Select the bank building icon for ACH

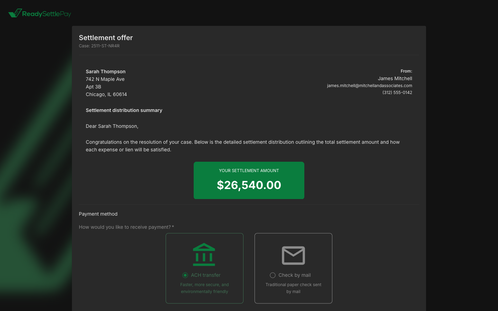pos(204,254)
